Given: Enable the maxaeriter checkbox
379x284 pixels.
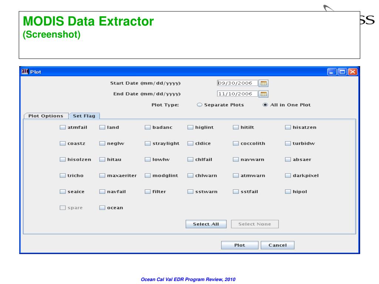Looking at the screenshot, I should [x=102, y=176].
